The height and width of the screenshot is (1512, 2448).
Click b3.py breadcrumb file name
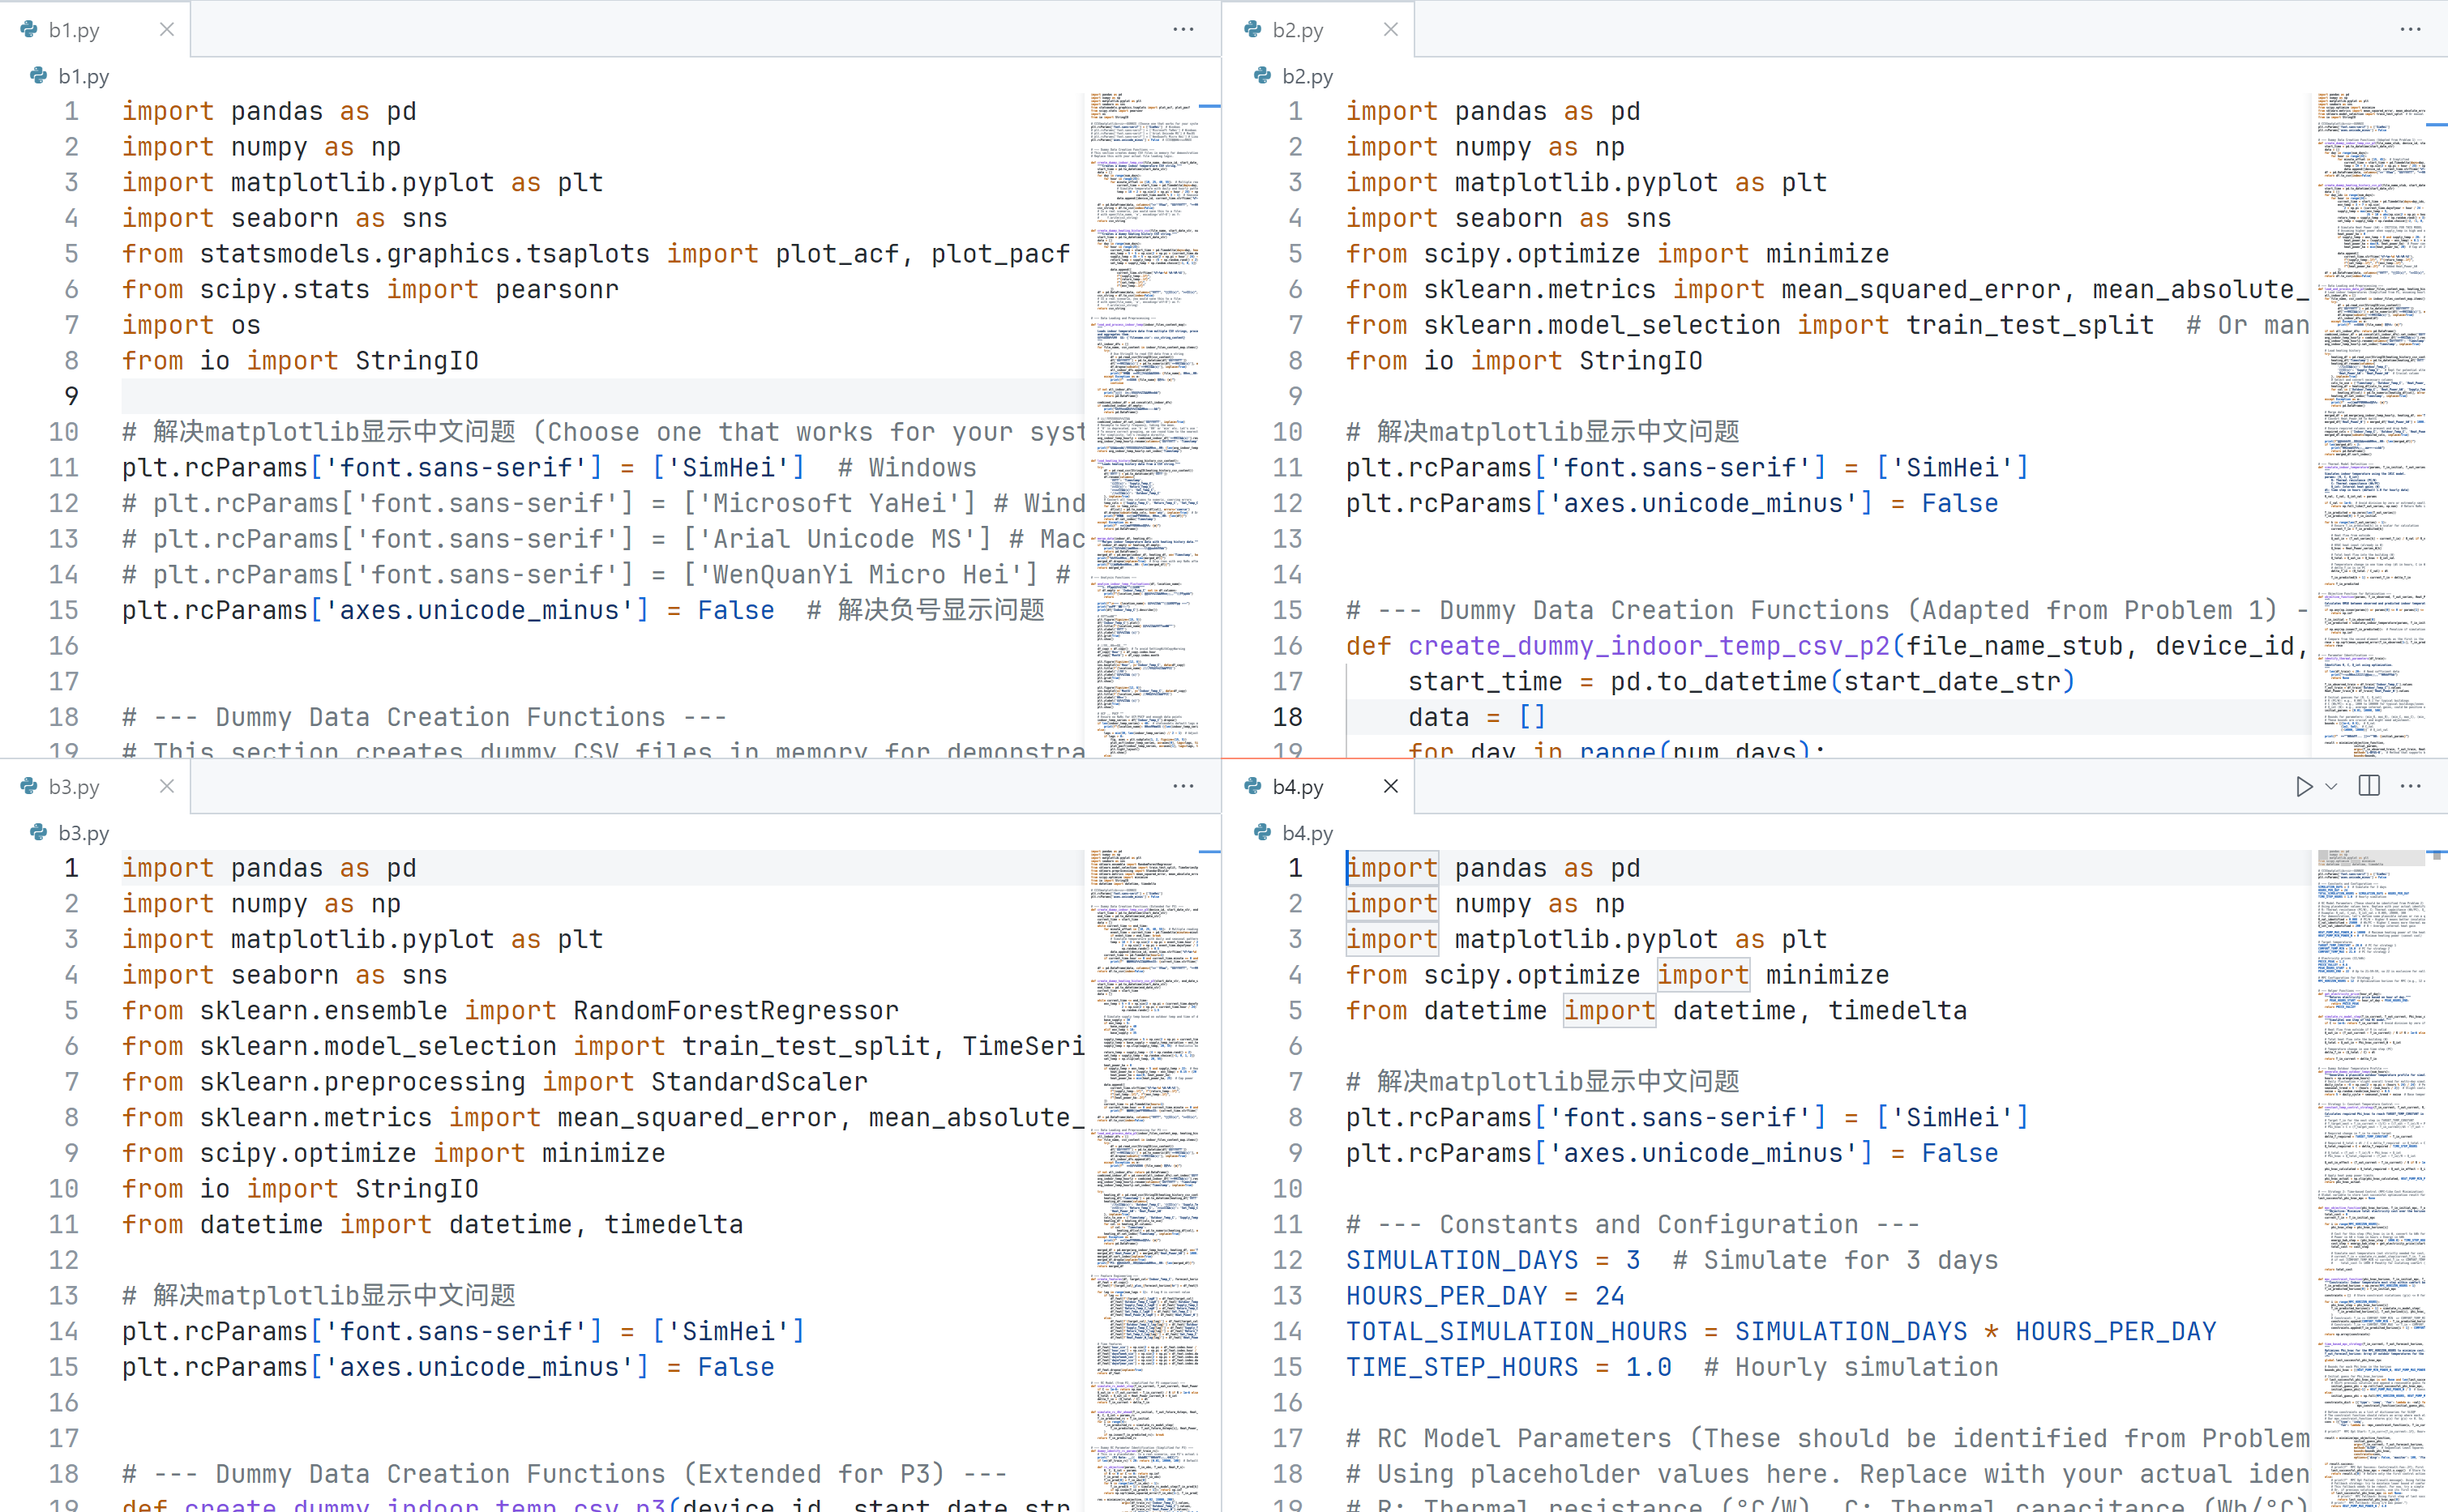pos(83,833)
